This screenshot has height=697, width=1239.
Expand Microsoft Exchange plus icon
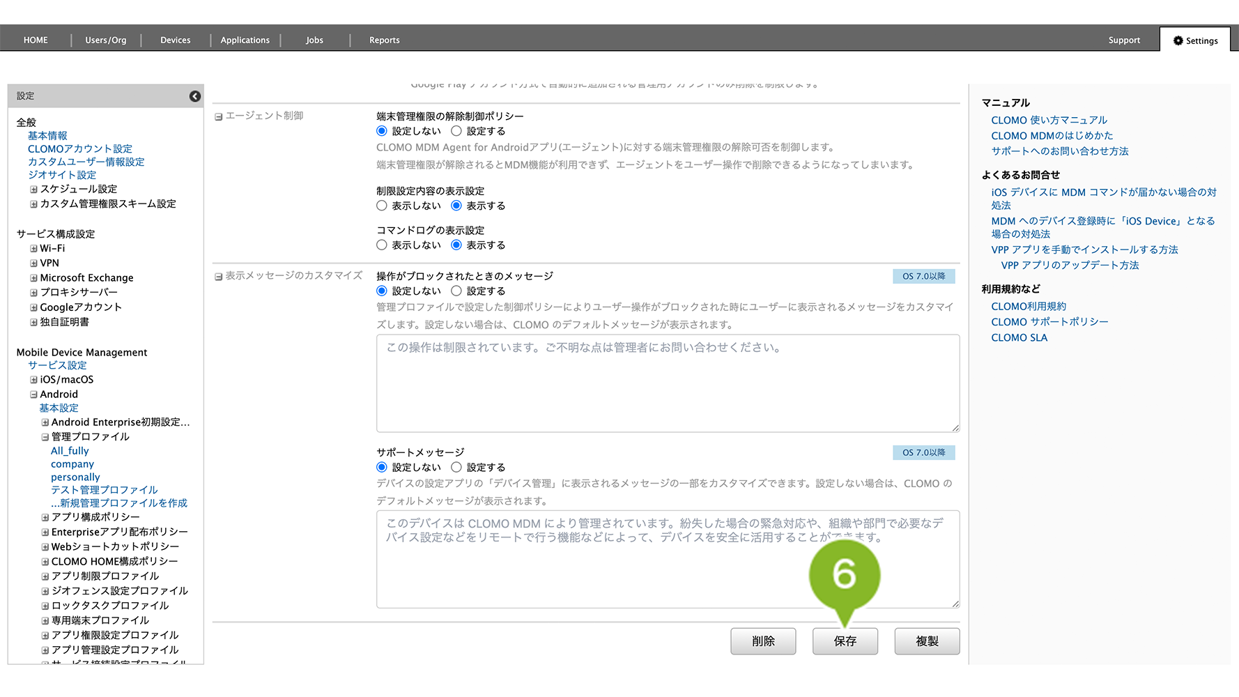(33, 278)
